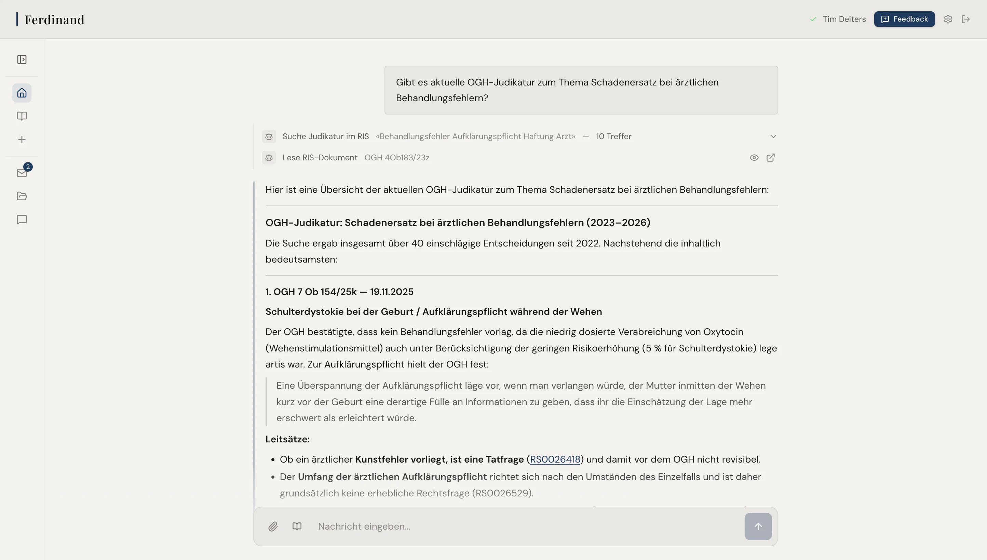This screenshot has width=987, height=560.
Task: Click book icon beside message input
Action: point(297,526)
